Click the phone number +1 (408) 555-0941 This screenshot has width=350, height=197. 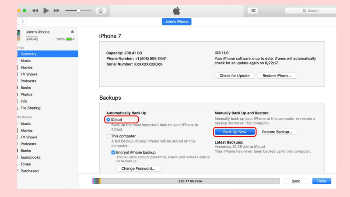tap(150, 59)
